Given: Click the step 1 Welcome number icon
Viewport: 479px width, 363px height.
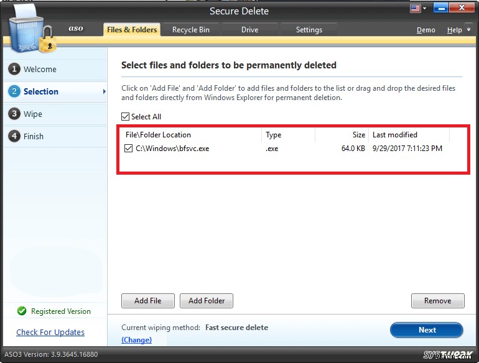Looking at the screenshot, I should pyautogui.click(x=14, y=69).
